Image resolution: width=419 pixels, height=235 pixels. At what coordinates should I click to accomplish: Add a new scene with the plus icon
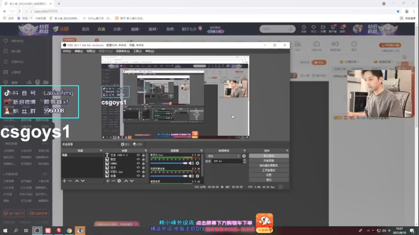(64, 181)
